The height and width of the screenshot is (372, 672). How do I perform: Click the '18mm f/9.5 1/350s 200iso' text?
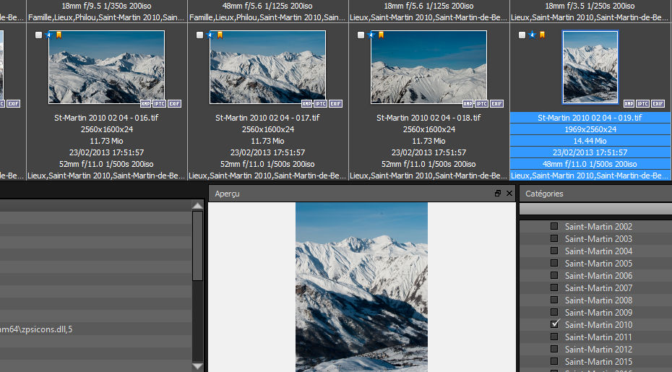(106, 6)
